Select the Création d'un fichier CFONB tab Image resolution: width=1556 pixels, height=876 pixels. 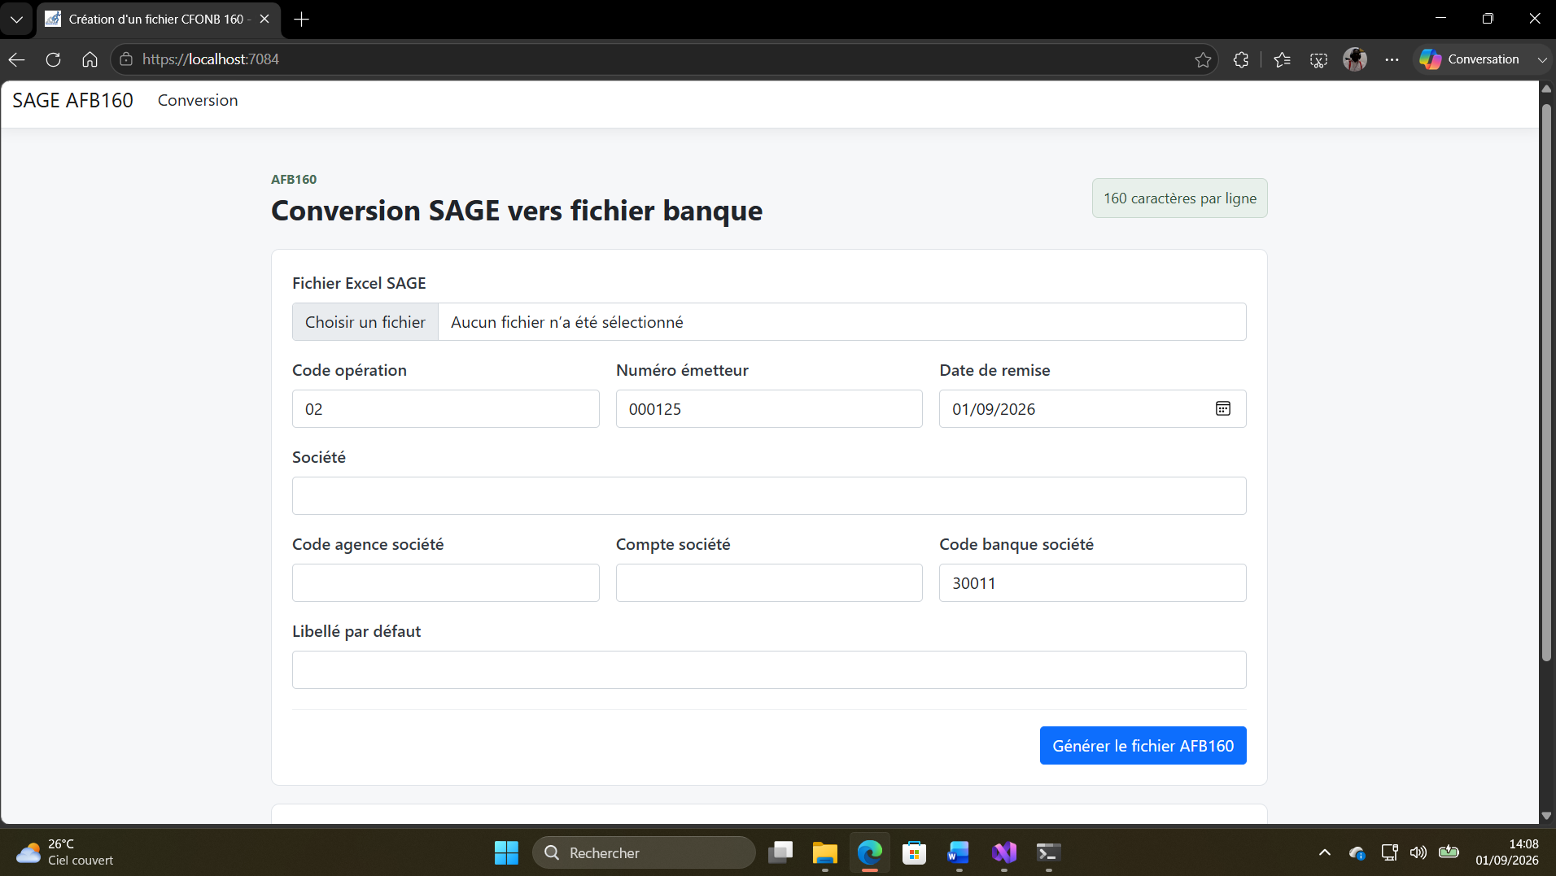pyautogui.click(x=158, y=19)
